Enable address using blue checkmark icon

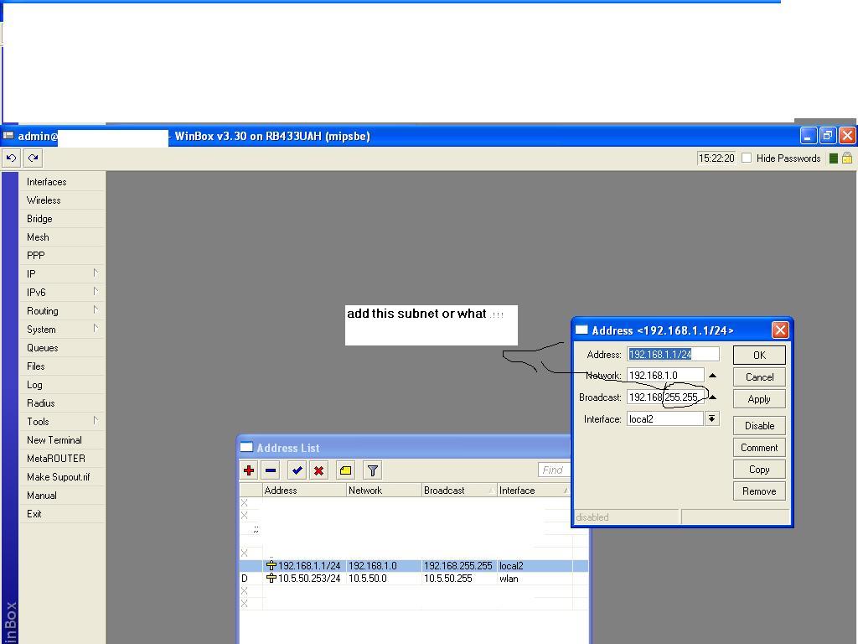pyautogui.click(x=297, y=470)
